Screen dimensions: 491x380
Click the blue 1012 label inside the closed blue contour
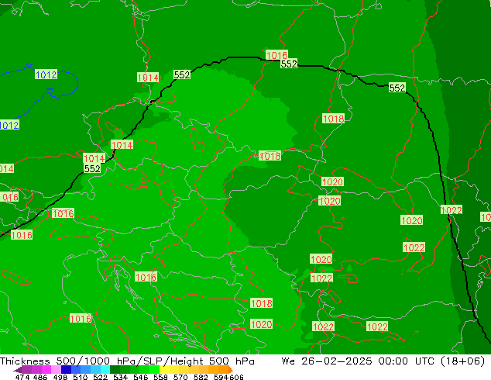coord(46,74)
